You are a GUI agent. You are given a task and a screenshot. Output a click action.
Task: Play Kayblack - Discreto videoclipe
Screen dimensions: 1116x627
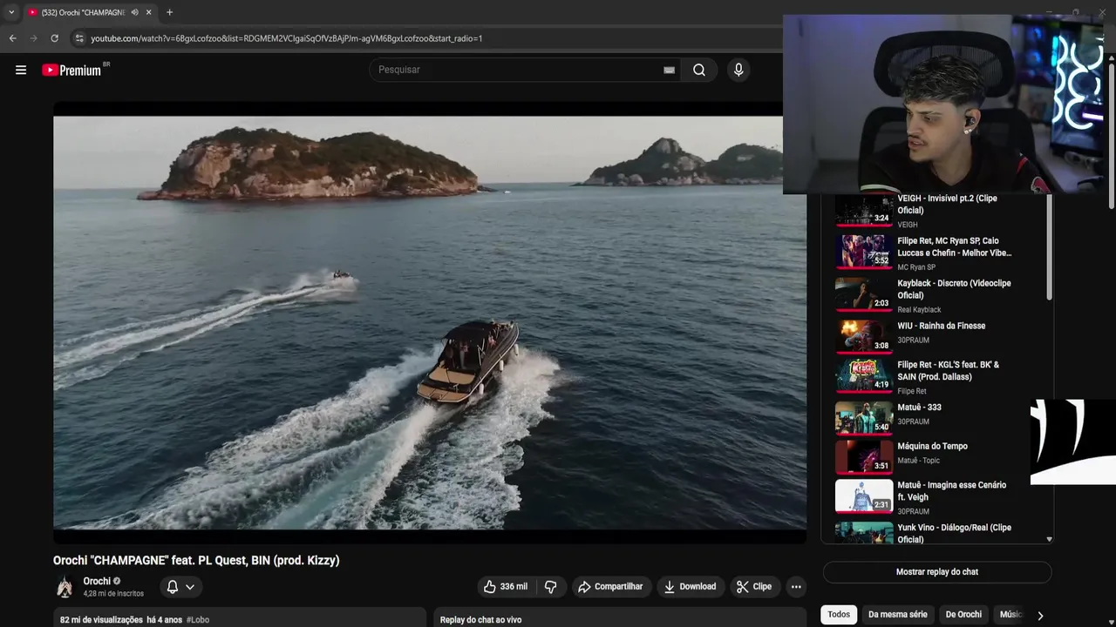[x=937, y=295]
